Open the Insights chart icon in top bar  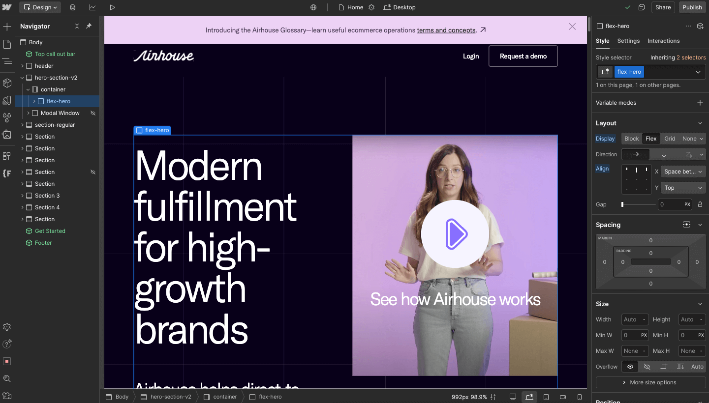92,7
